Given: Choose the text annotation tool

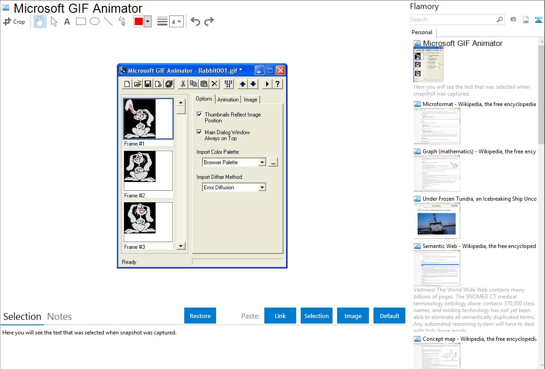Looking at the screenshot, I should pyautogui.click(x=67, y=21).
